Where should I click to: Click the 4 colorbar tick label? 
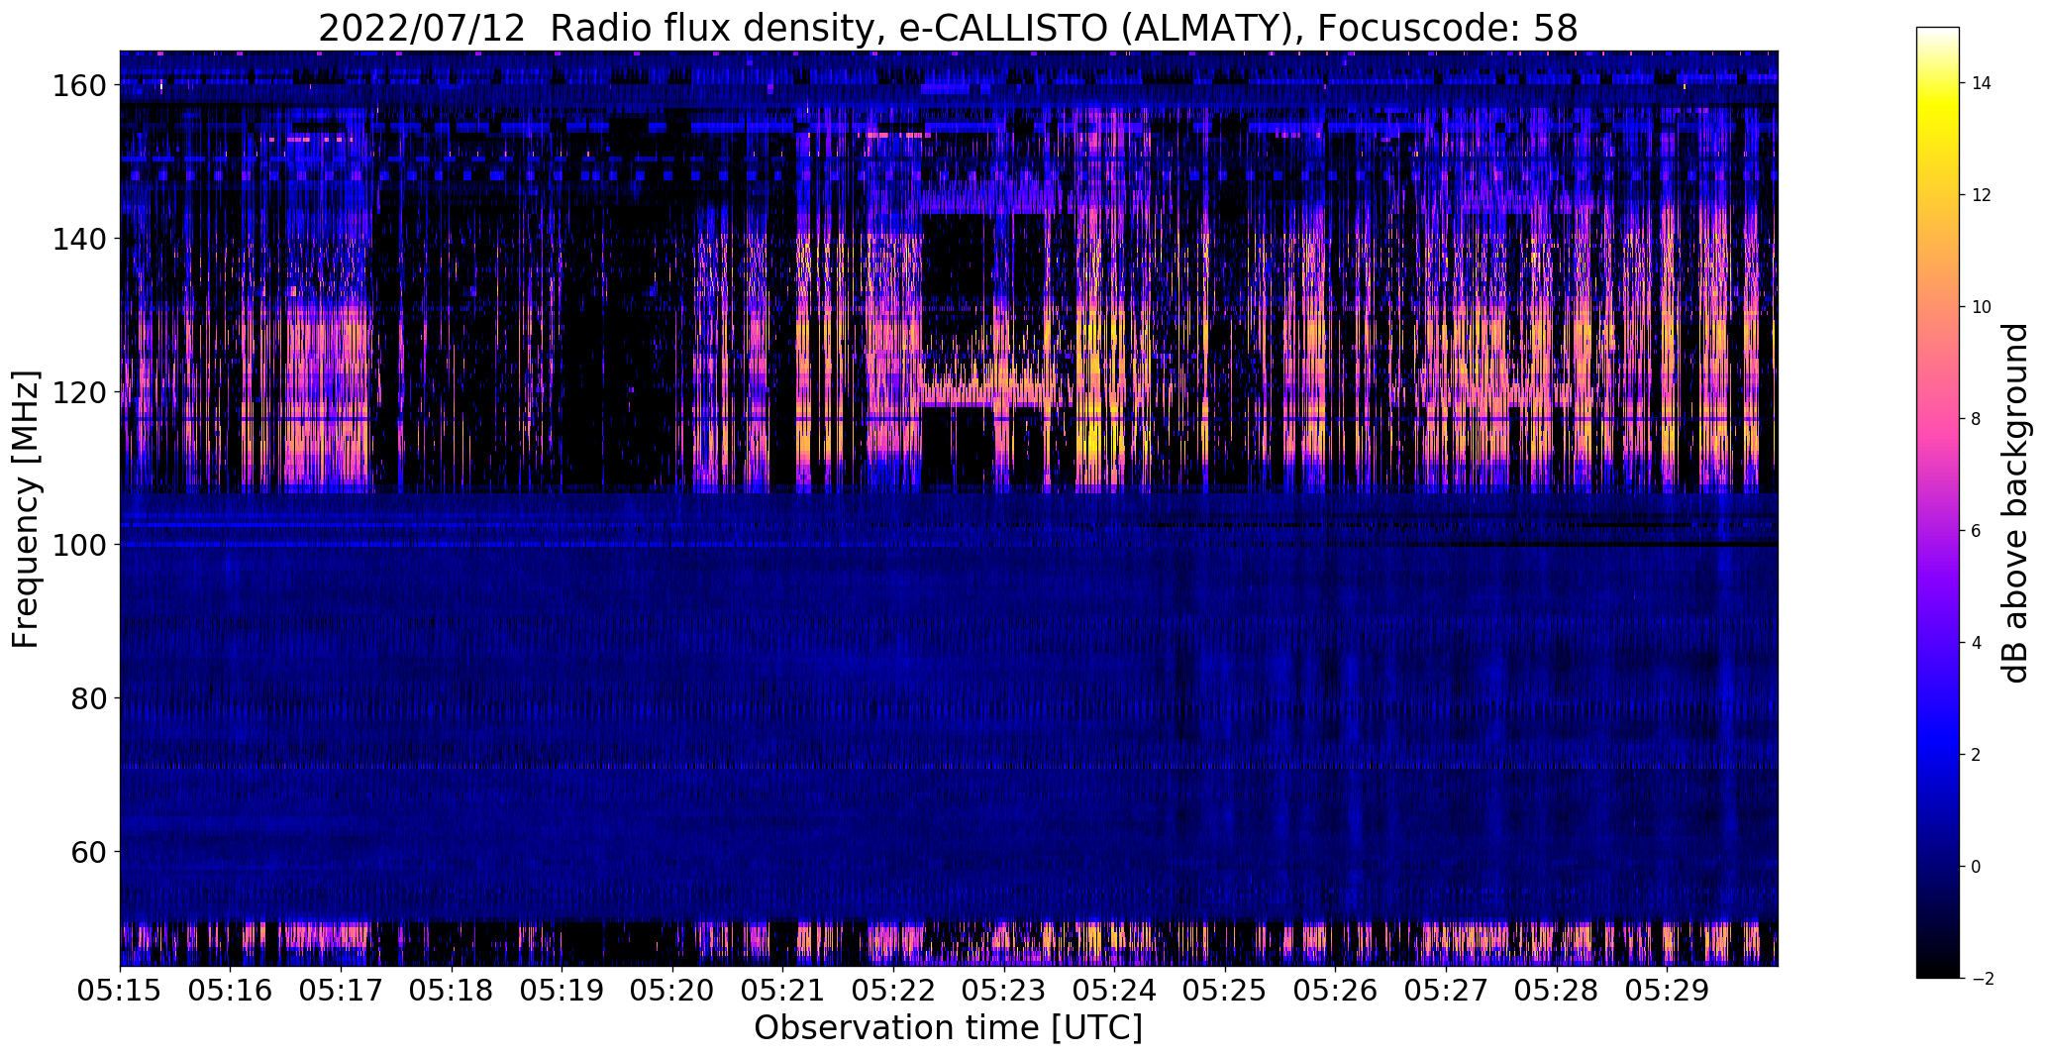[x=1977, y=643]
